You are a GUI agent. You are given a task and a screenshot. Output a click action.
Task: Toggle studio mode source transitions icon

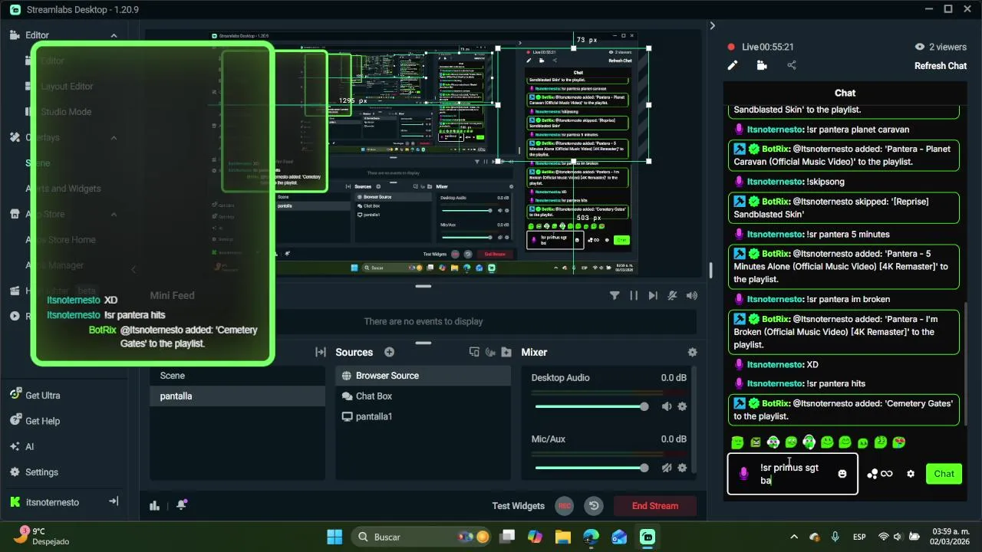(474, 352)
